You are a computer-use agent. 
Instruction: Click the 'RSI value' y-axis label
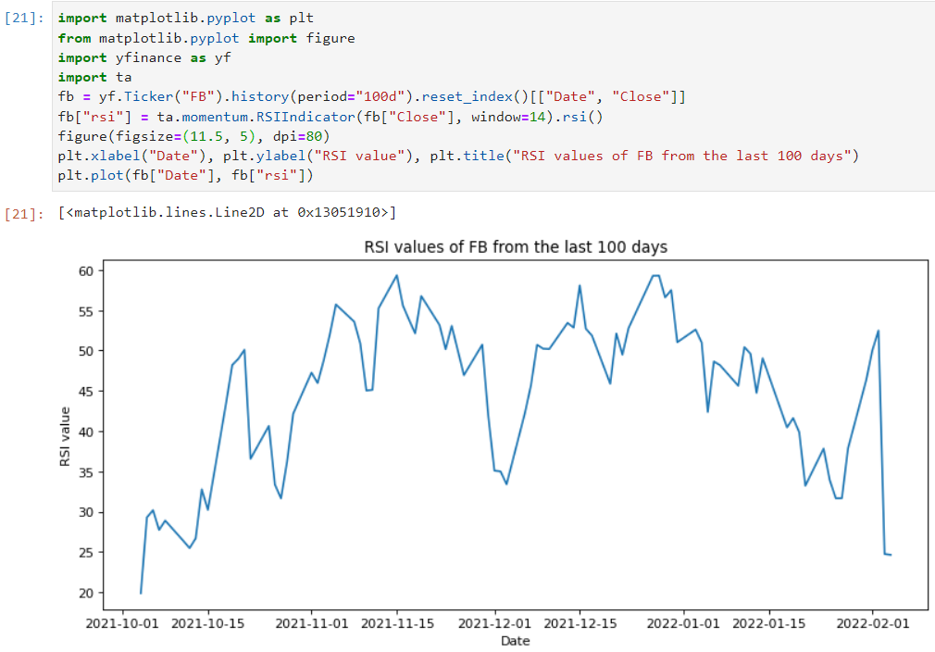coord(65,436)
